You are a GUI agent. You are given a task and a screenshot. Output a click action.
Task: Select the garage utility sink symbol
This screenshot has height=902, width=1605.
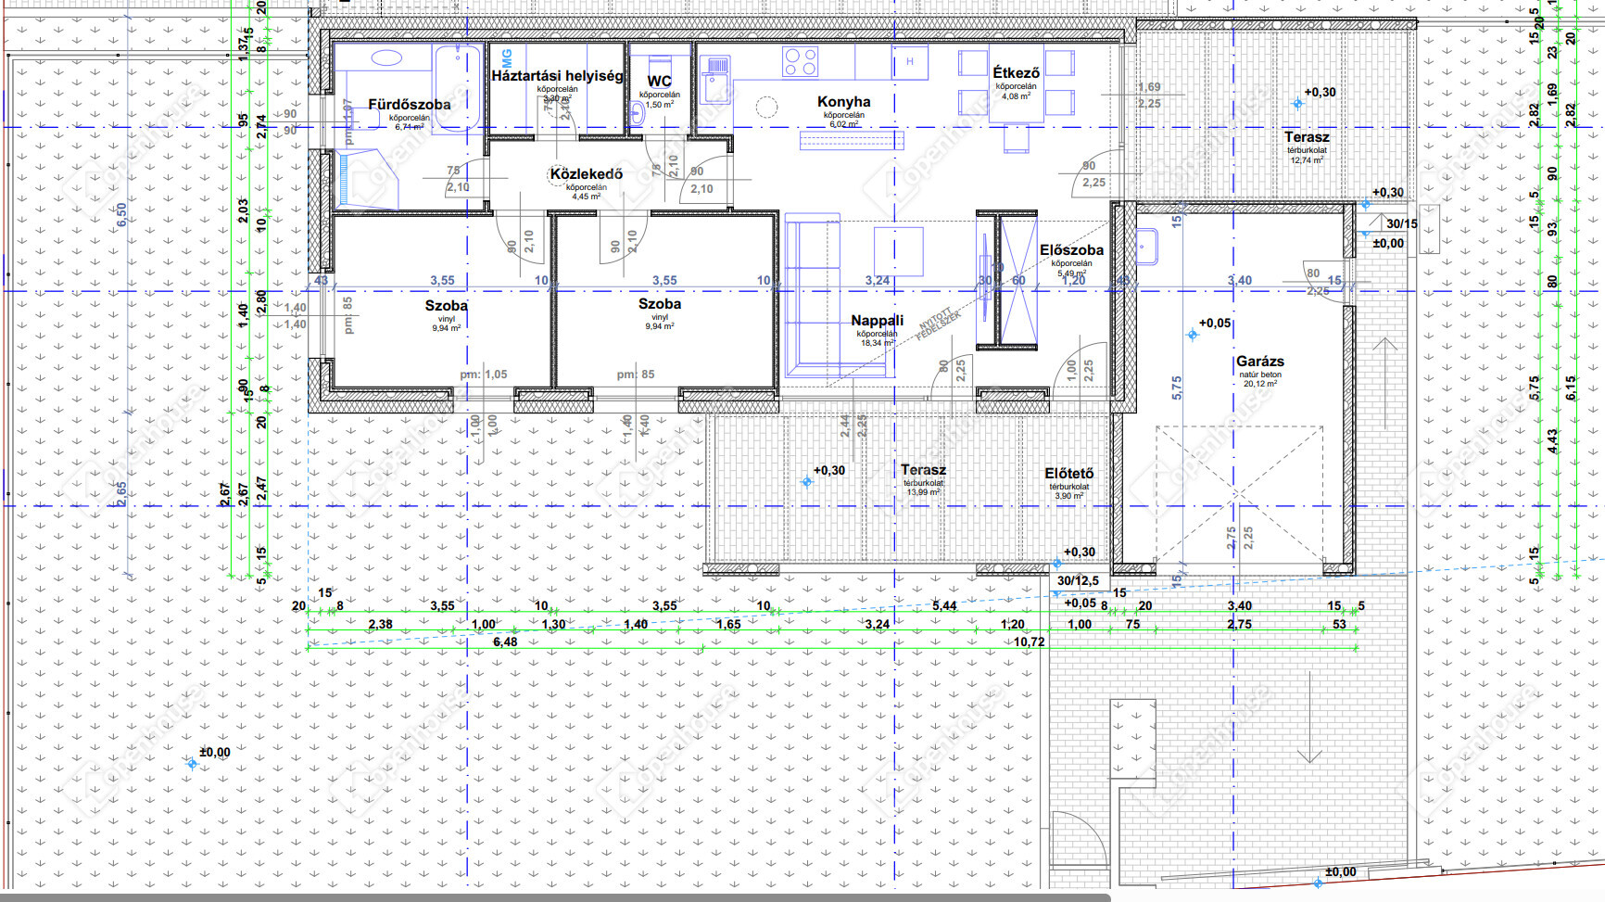tap(1146, 247)
